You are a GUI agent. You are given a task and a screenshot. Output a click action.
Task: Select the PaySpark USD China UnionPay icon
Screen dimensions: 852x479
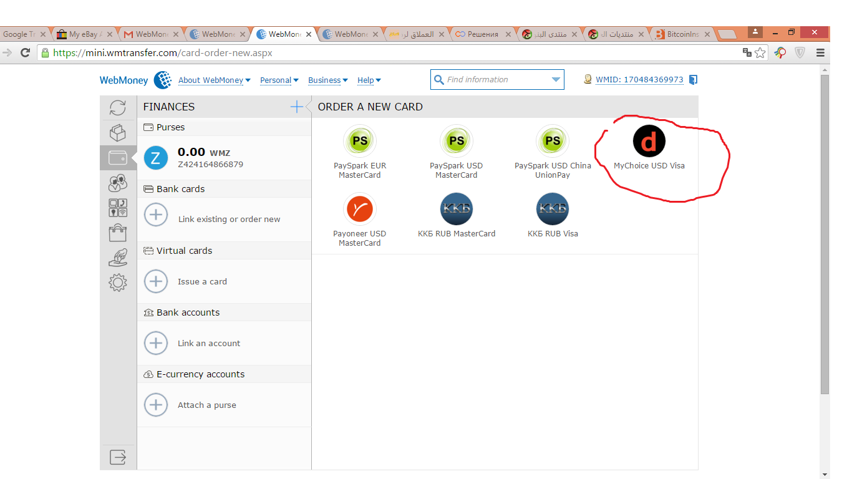click(553, 141)
